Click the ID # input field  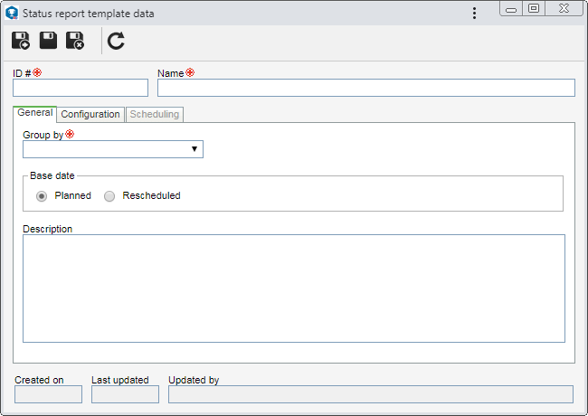[81, 88]
